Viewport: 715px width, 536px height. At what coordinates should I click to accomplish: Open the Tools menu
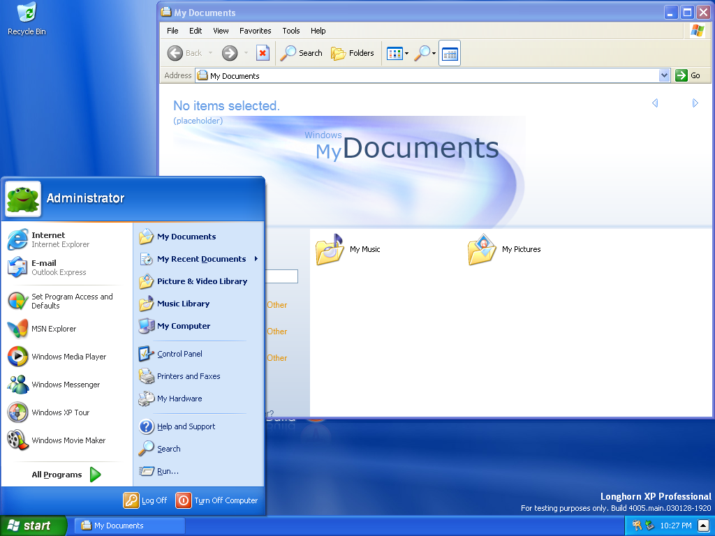pyautogui.click(x=290, y=31)
